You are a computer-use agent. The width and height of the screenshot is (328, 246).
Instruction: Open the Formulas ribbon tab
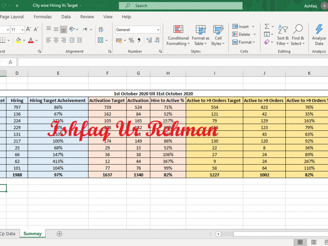(43, 17)
